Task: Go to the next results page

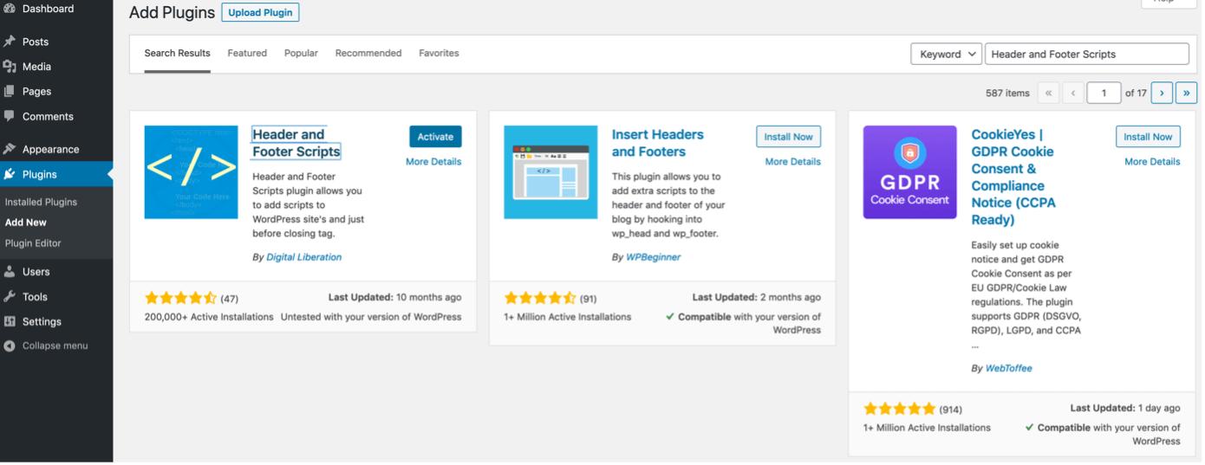Action: pyautogui.click(x=1162, y=93)
